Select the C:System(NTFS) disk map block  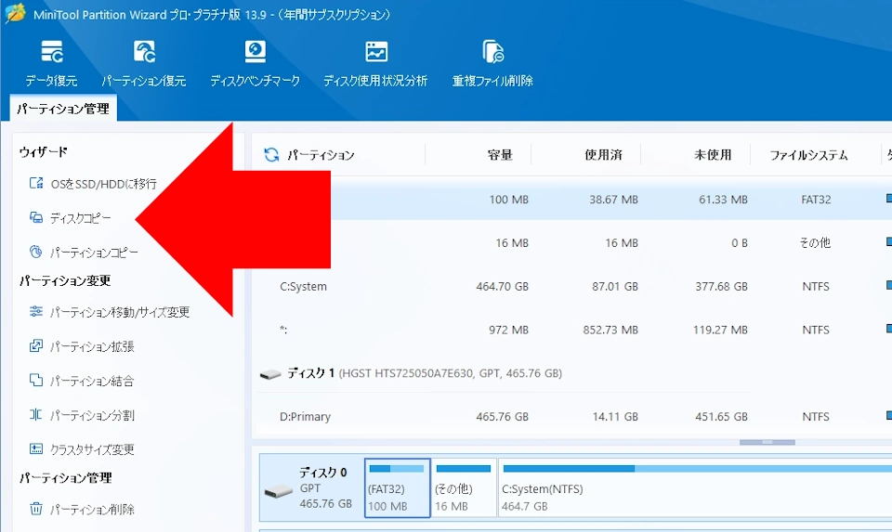point(695,488)
